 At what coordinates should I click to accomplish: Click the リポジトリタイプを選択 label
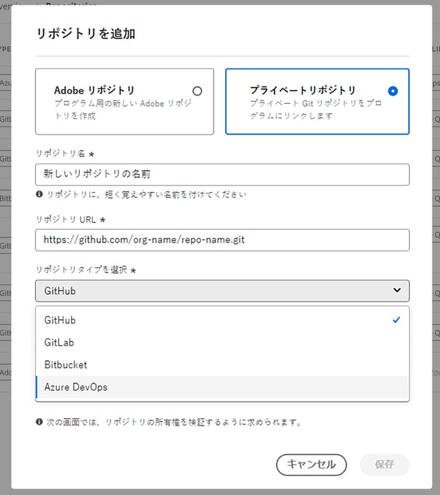tap(82, 270)
